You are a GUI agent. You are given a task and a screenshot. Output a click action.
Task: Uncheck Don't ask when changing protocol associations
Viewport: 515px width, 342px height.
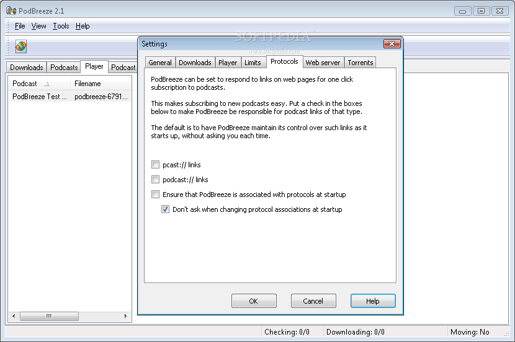[x=165, y=209]
